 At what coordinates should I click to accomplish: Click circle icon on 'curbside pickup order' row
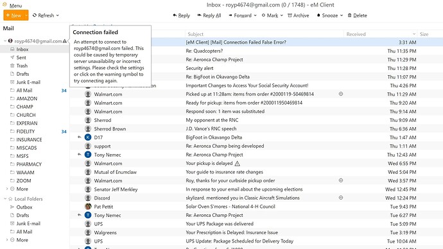(x=341, y=180)
